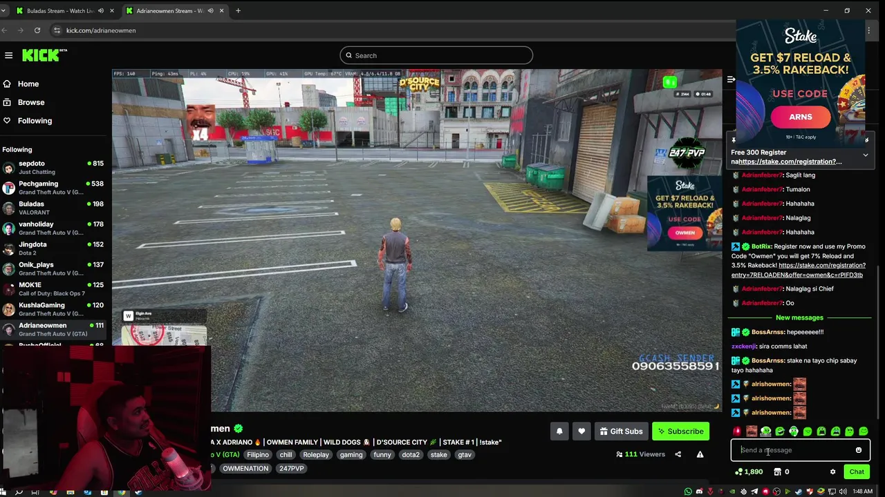
Task: Open Pechgaming channel in Following list
Action: [x=53, y=188]
